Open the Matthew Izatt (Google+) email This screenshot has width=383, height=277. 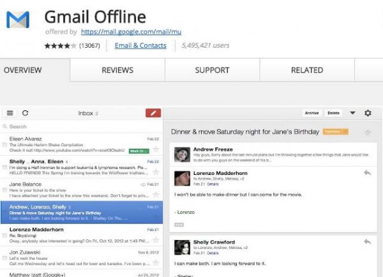click(81, 274)
